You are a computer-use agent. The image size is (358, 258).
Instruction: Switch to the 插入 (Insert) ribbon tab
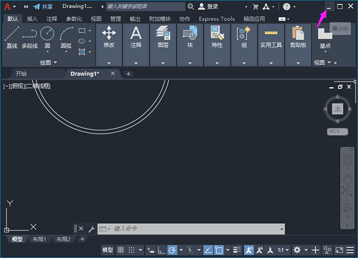click(32, 19)
